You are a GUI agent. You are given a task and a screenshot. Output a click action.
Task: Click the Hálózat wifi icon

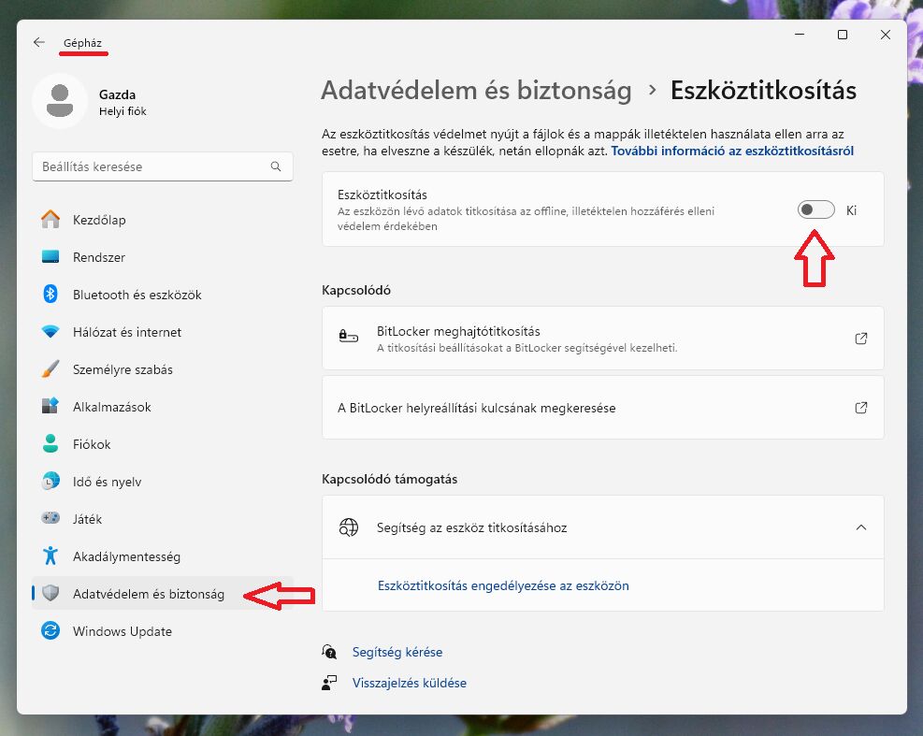click(x=50, y=331)
